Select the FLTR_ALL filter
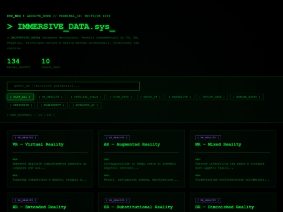This screenshot has height=212, width=283. pos(20,97)
